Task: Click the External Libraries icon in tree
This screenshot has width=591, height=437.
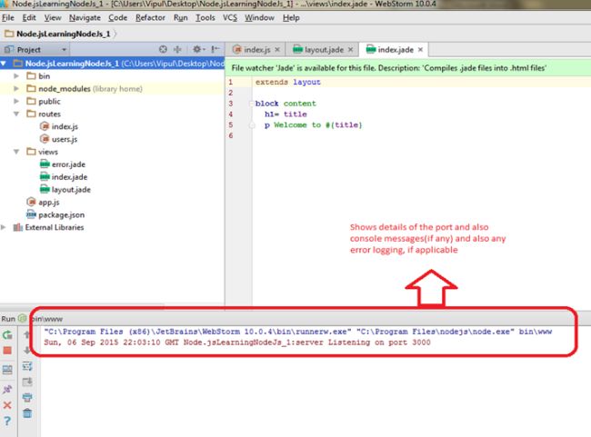Action: pyautogui.click(x=17, y=227)
